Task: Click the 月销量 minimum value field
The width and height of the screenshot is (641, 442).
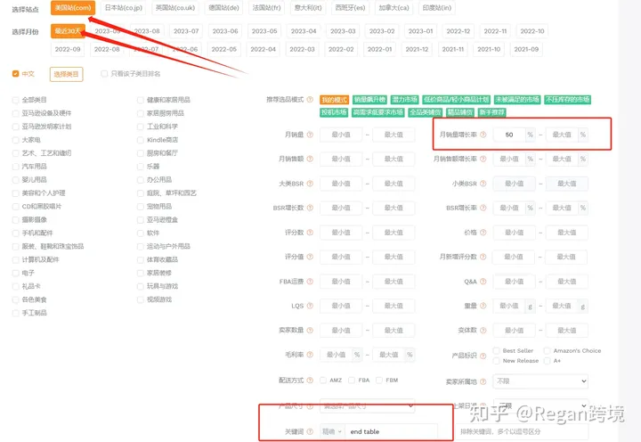Action: coord(340,135)
